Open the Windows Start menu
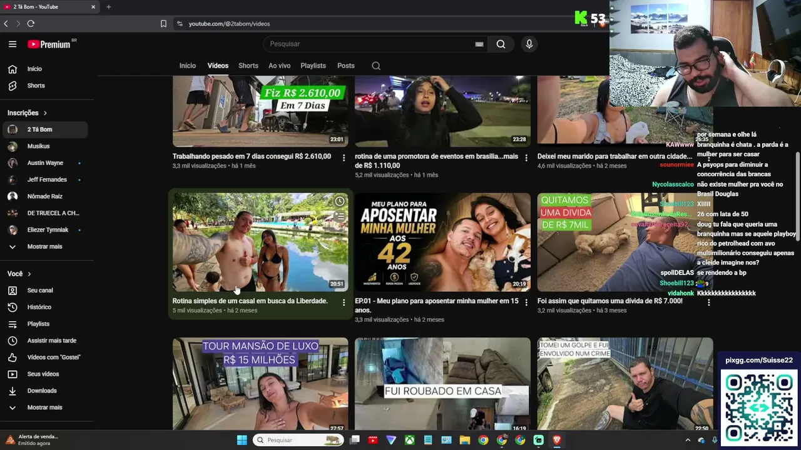The width and height of the screenshot is (801, 450). pyautogui.click(x=242, y=440)
